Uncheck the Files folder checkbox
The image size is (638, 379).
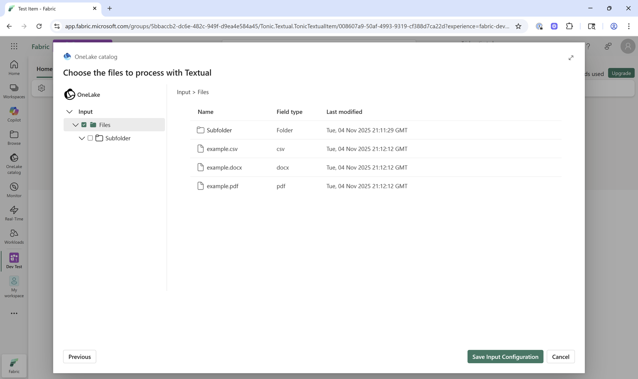click(84, 124)
